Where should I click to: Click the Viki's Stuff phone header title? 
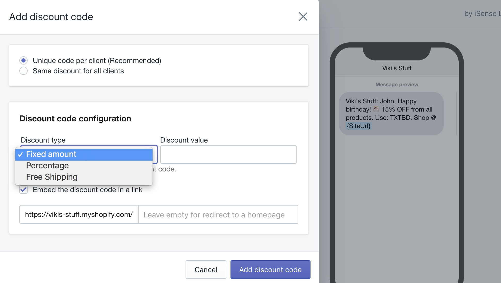click(397, 68)
